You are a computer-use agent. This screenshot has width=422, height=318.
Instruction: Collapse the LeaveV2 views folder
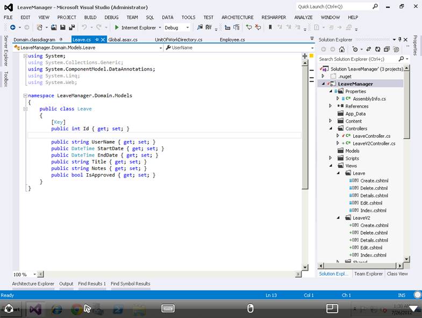coord(338,218)
